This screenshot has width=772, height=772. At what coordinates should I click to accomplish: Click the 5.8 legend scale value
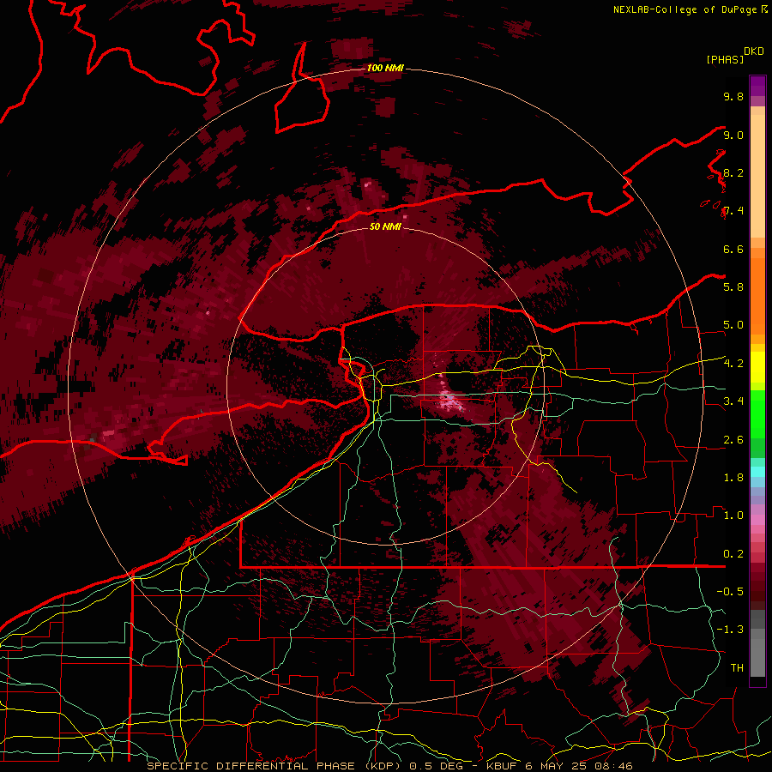(733, 287)
